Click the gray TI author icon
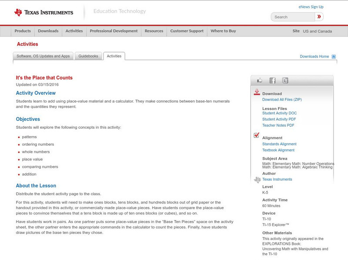348x260 pixels. [x=257, y=180]
